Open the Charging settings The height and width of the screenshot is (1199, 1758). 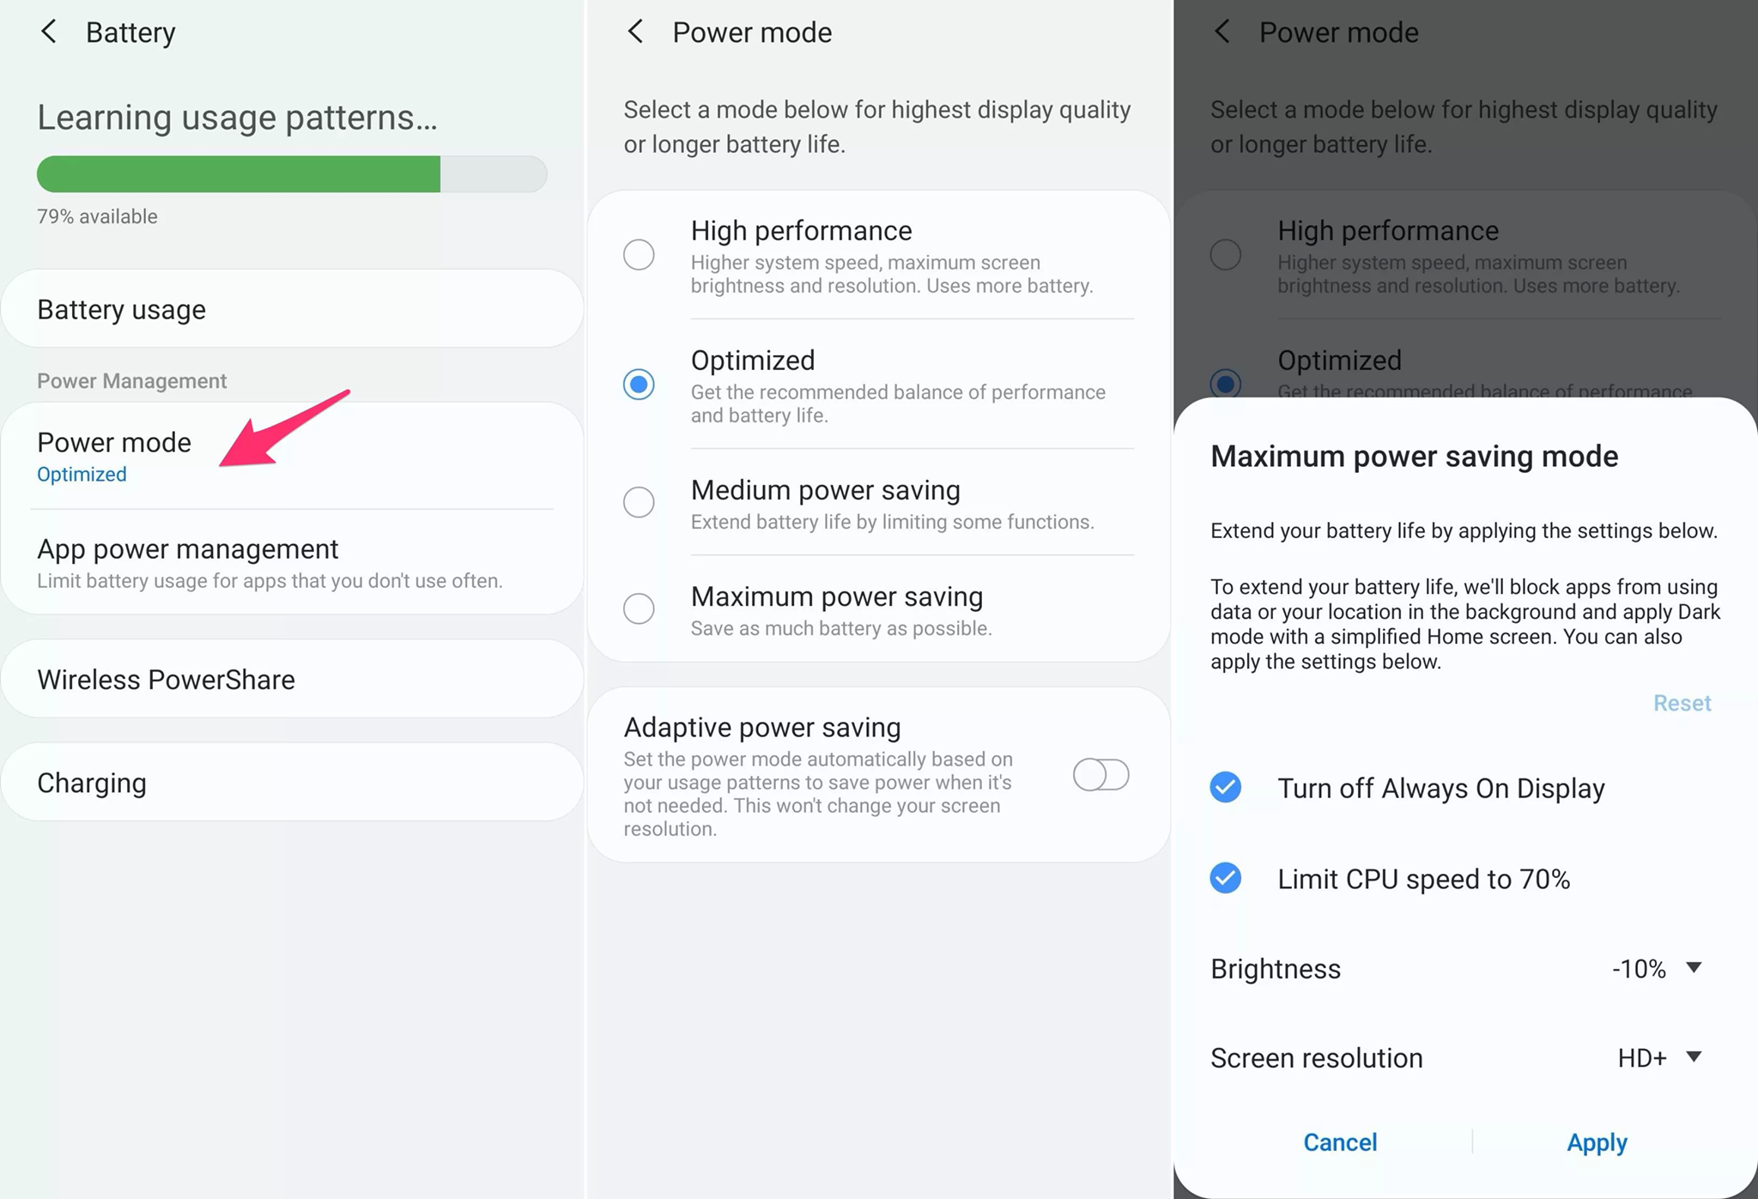click(292, 782)
